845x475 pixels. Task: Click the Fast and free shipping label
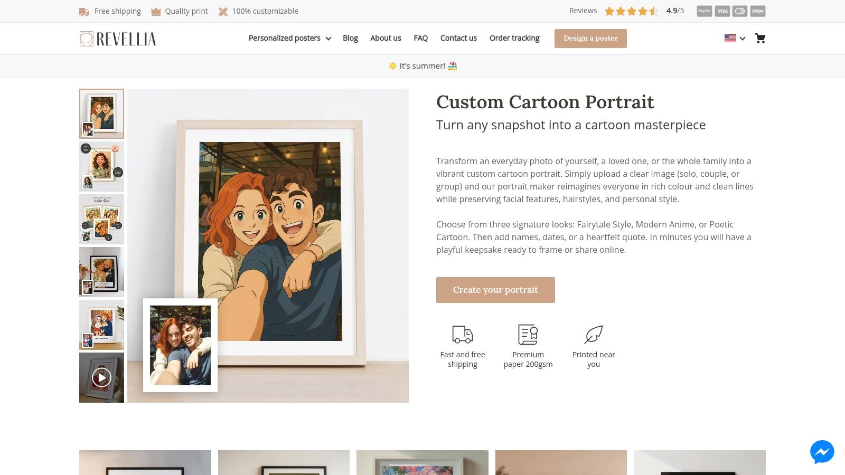(463, 359)
